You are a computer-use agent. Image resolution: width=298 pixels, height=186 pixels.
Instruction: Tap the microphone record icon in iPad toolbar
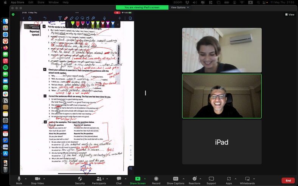tap(104, 18)
